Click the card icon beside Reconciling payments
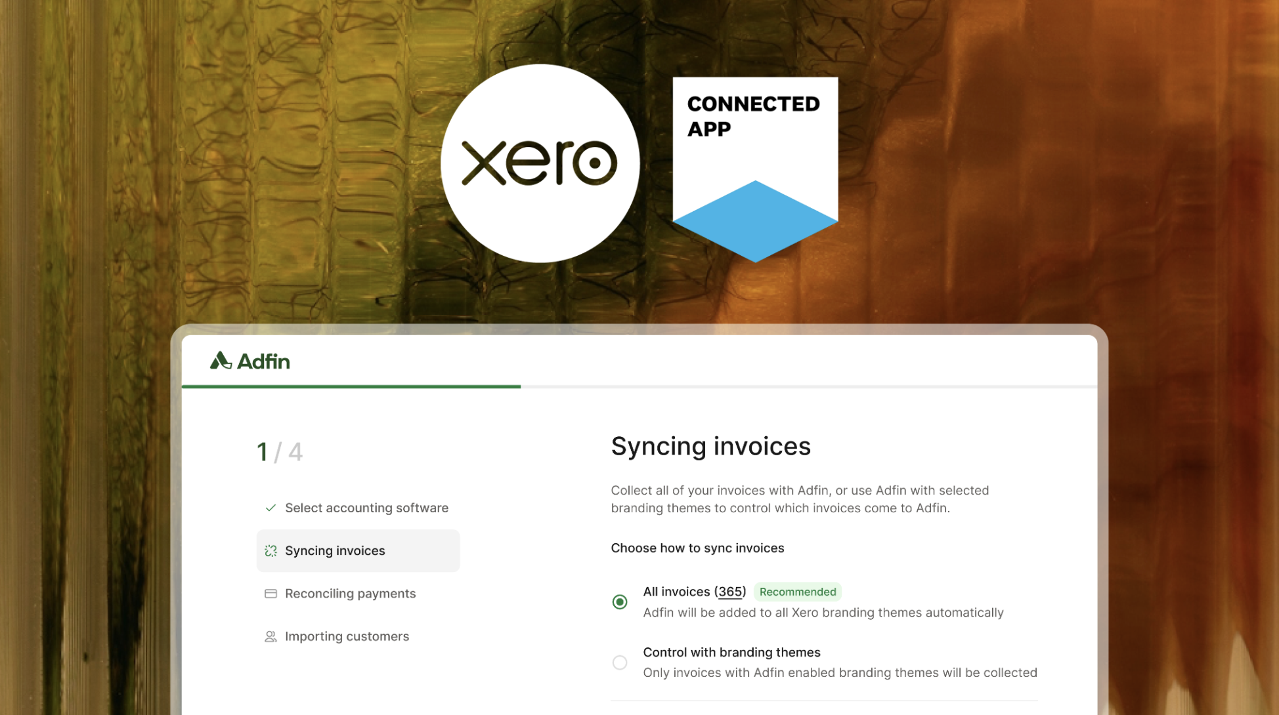1279x715 pixels. (271, 594)
